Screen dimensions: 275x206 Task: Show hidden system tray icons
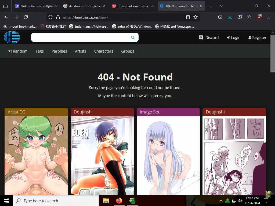[221, 201]
